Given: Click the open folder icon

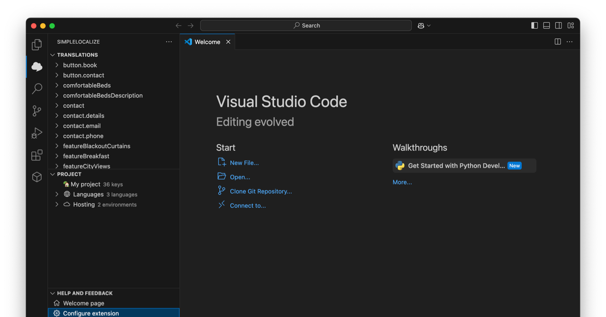Looking at the screenshot, I should tap(222, 176).
